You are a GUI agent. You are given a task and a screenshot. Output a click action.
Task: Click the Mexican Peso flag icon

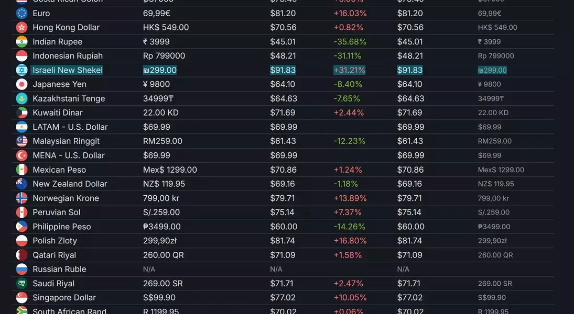tap(21, 170)
